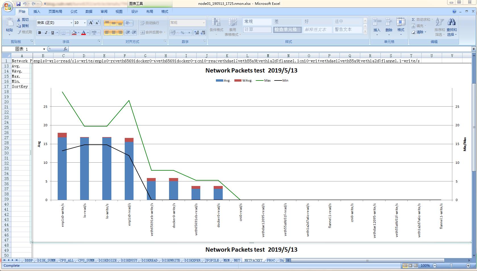Viewport: 477px width, 271px height.
Task: Open the font name dropdown
Action: click(71, 23)
